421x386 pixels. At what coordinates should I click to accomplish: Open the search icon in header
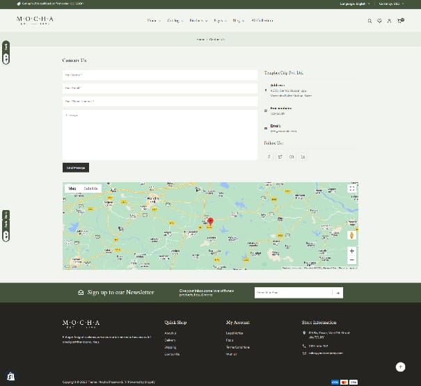click(370, 21)
